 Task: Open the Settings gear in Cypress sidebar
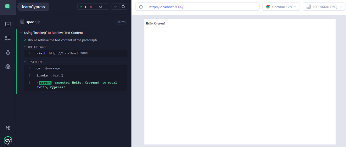8,66
